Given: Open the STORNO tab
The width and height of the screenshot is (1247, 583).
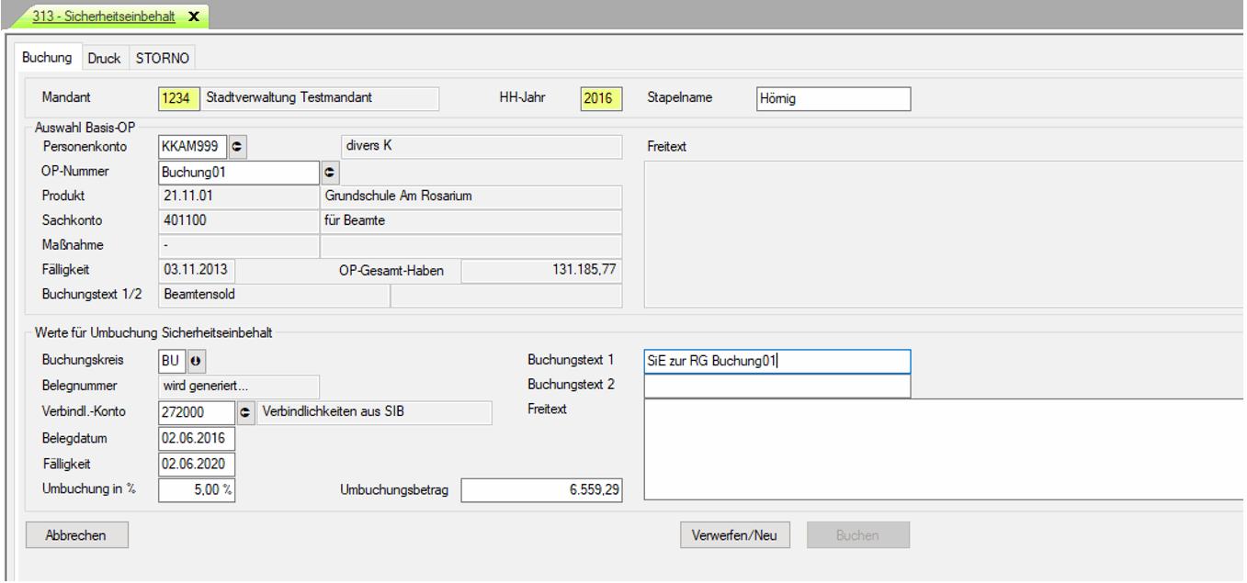Looking at the screenshot, I should (162, 58).
